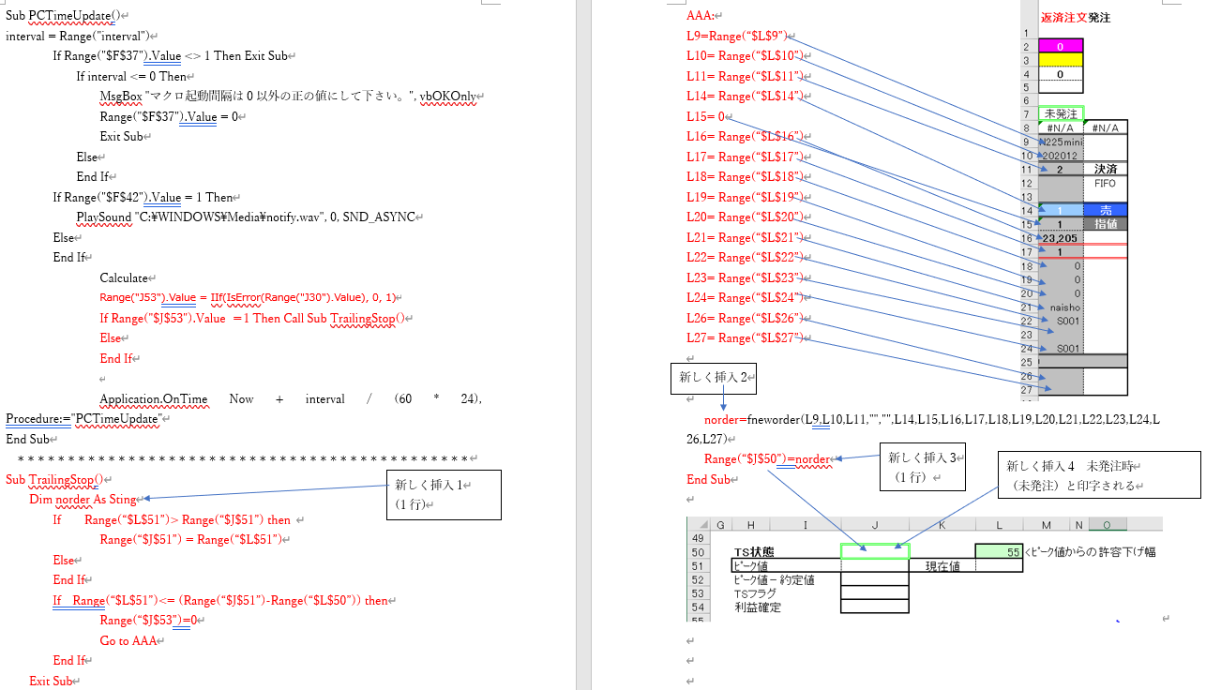Click the TSフラグ value cell in column J
The image size is (1206, 690).
[x=875, y=593]
